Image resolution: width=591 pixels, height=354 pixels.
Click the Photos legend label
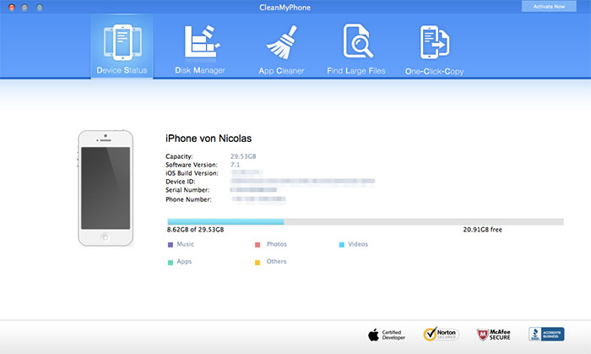(277, 244)
